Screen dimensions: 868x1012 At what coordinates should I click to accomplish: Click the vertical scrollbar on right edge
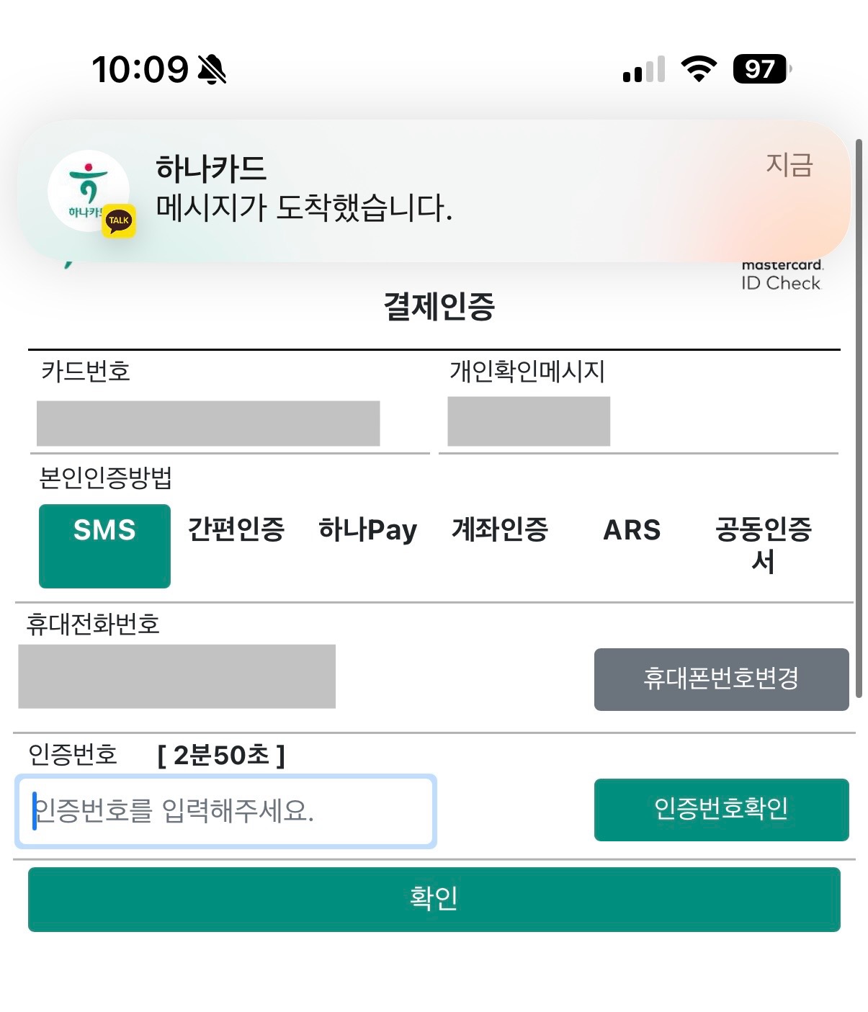pyautogui.click(x=858, y=418)
